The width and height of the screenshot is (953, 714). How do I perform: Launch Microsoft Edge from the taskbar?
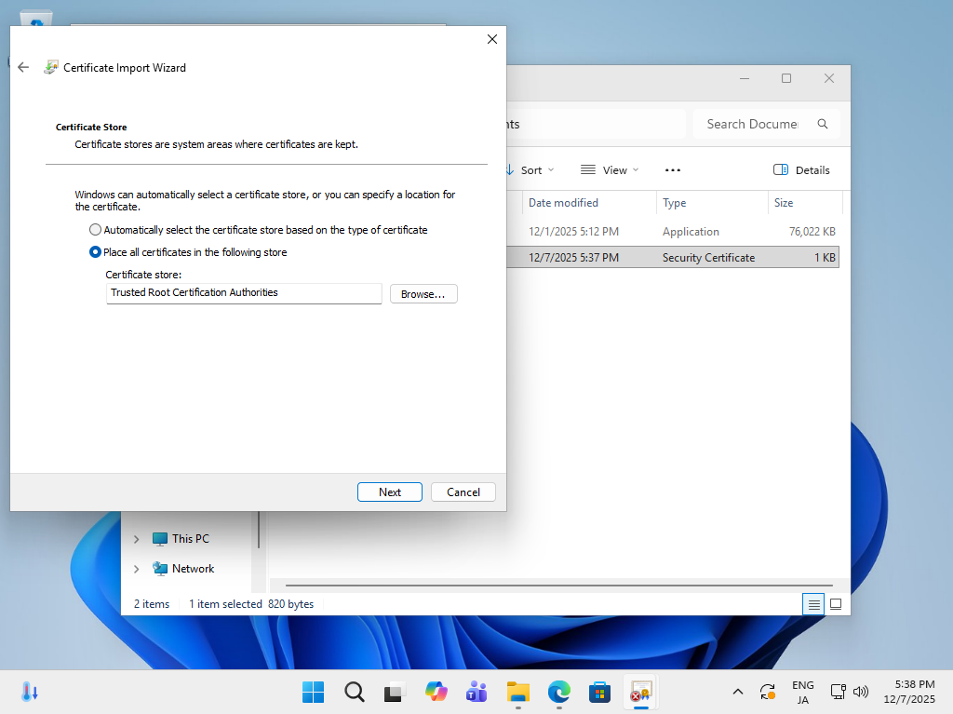click(558, 692)
